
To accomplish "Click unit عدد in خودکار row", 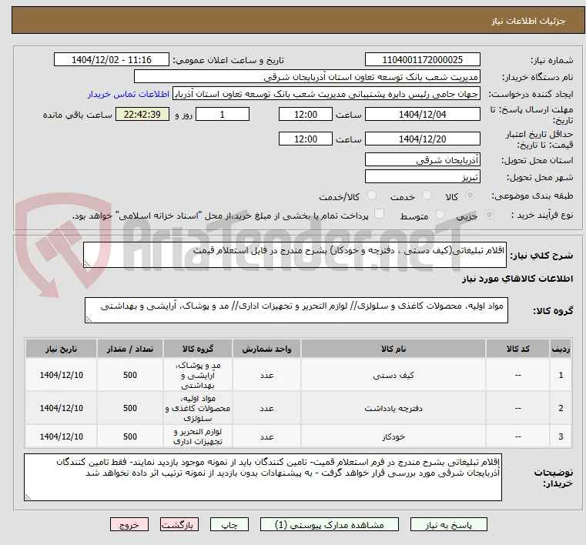I will [266, 436].
